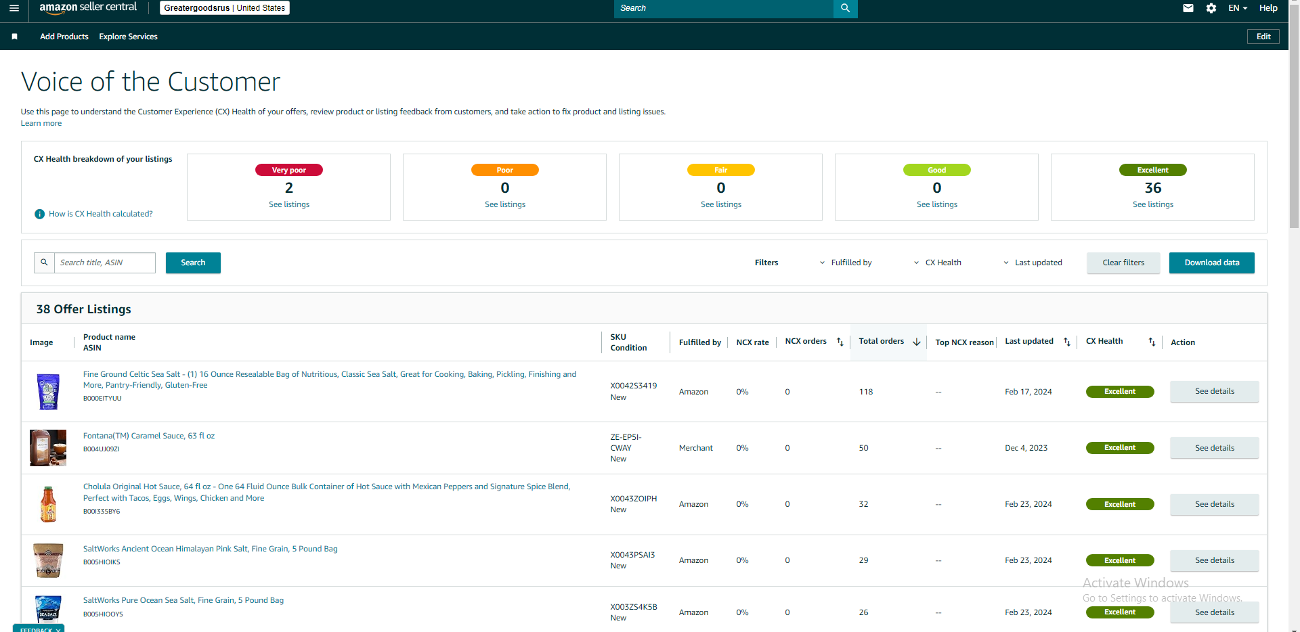Open Explore Services menu item
Viewport: 1300px width, 632px height.
tap(129, 37)
